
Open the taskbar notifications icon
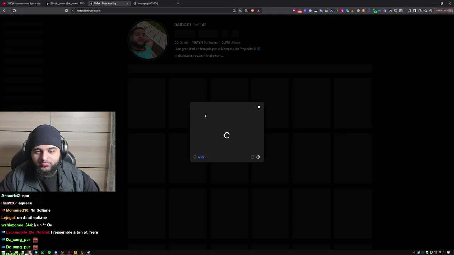448,253
